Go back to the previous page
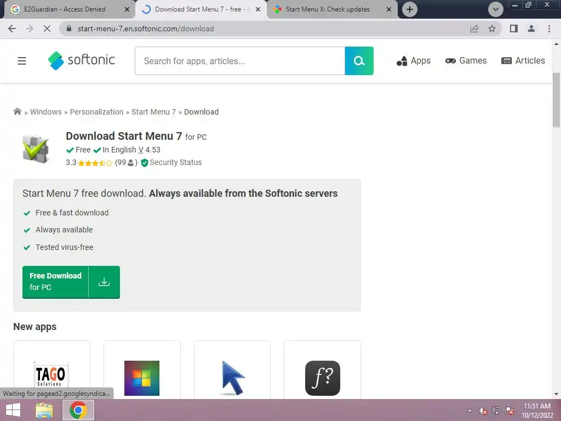Image resolution: width=561 pixels, height=421 pixels. pyautogui.click(x=12, y=29)
